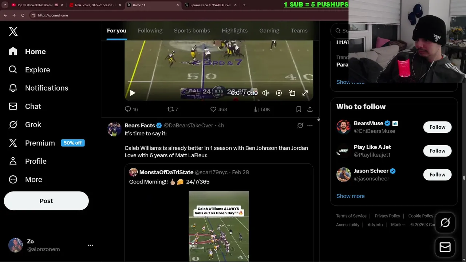Viewport: 466px width, 262px height.
Task: Open the More menu in sidebar
Action: [x=25, y=179]
